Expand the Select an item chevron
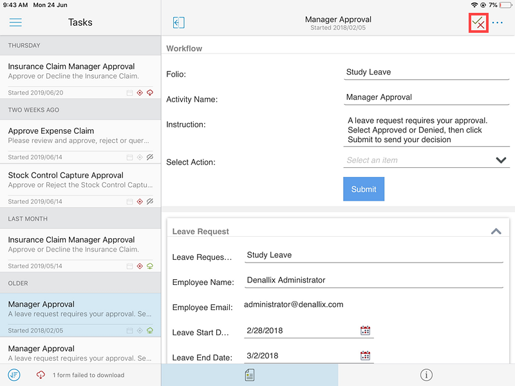The height and width of the screenshot is (386, 515). [x=501, y=160]
